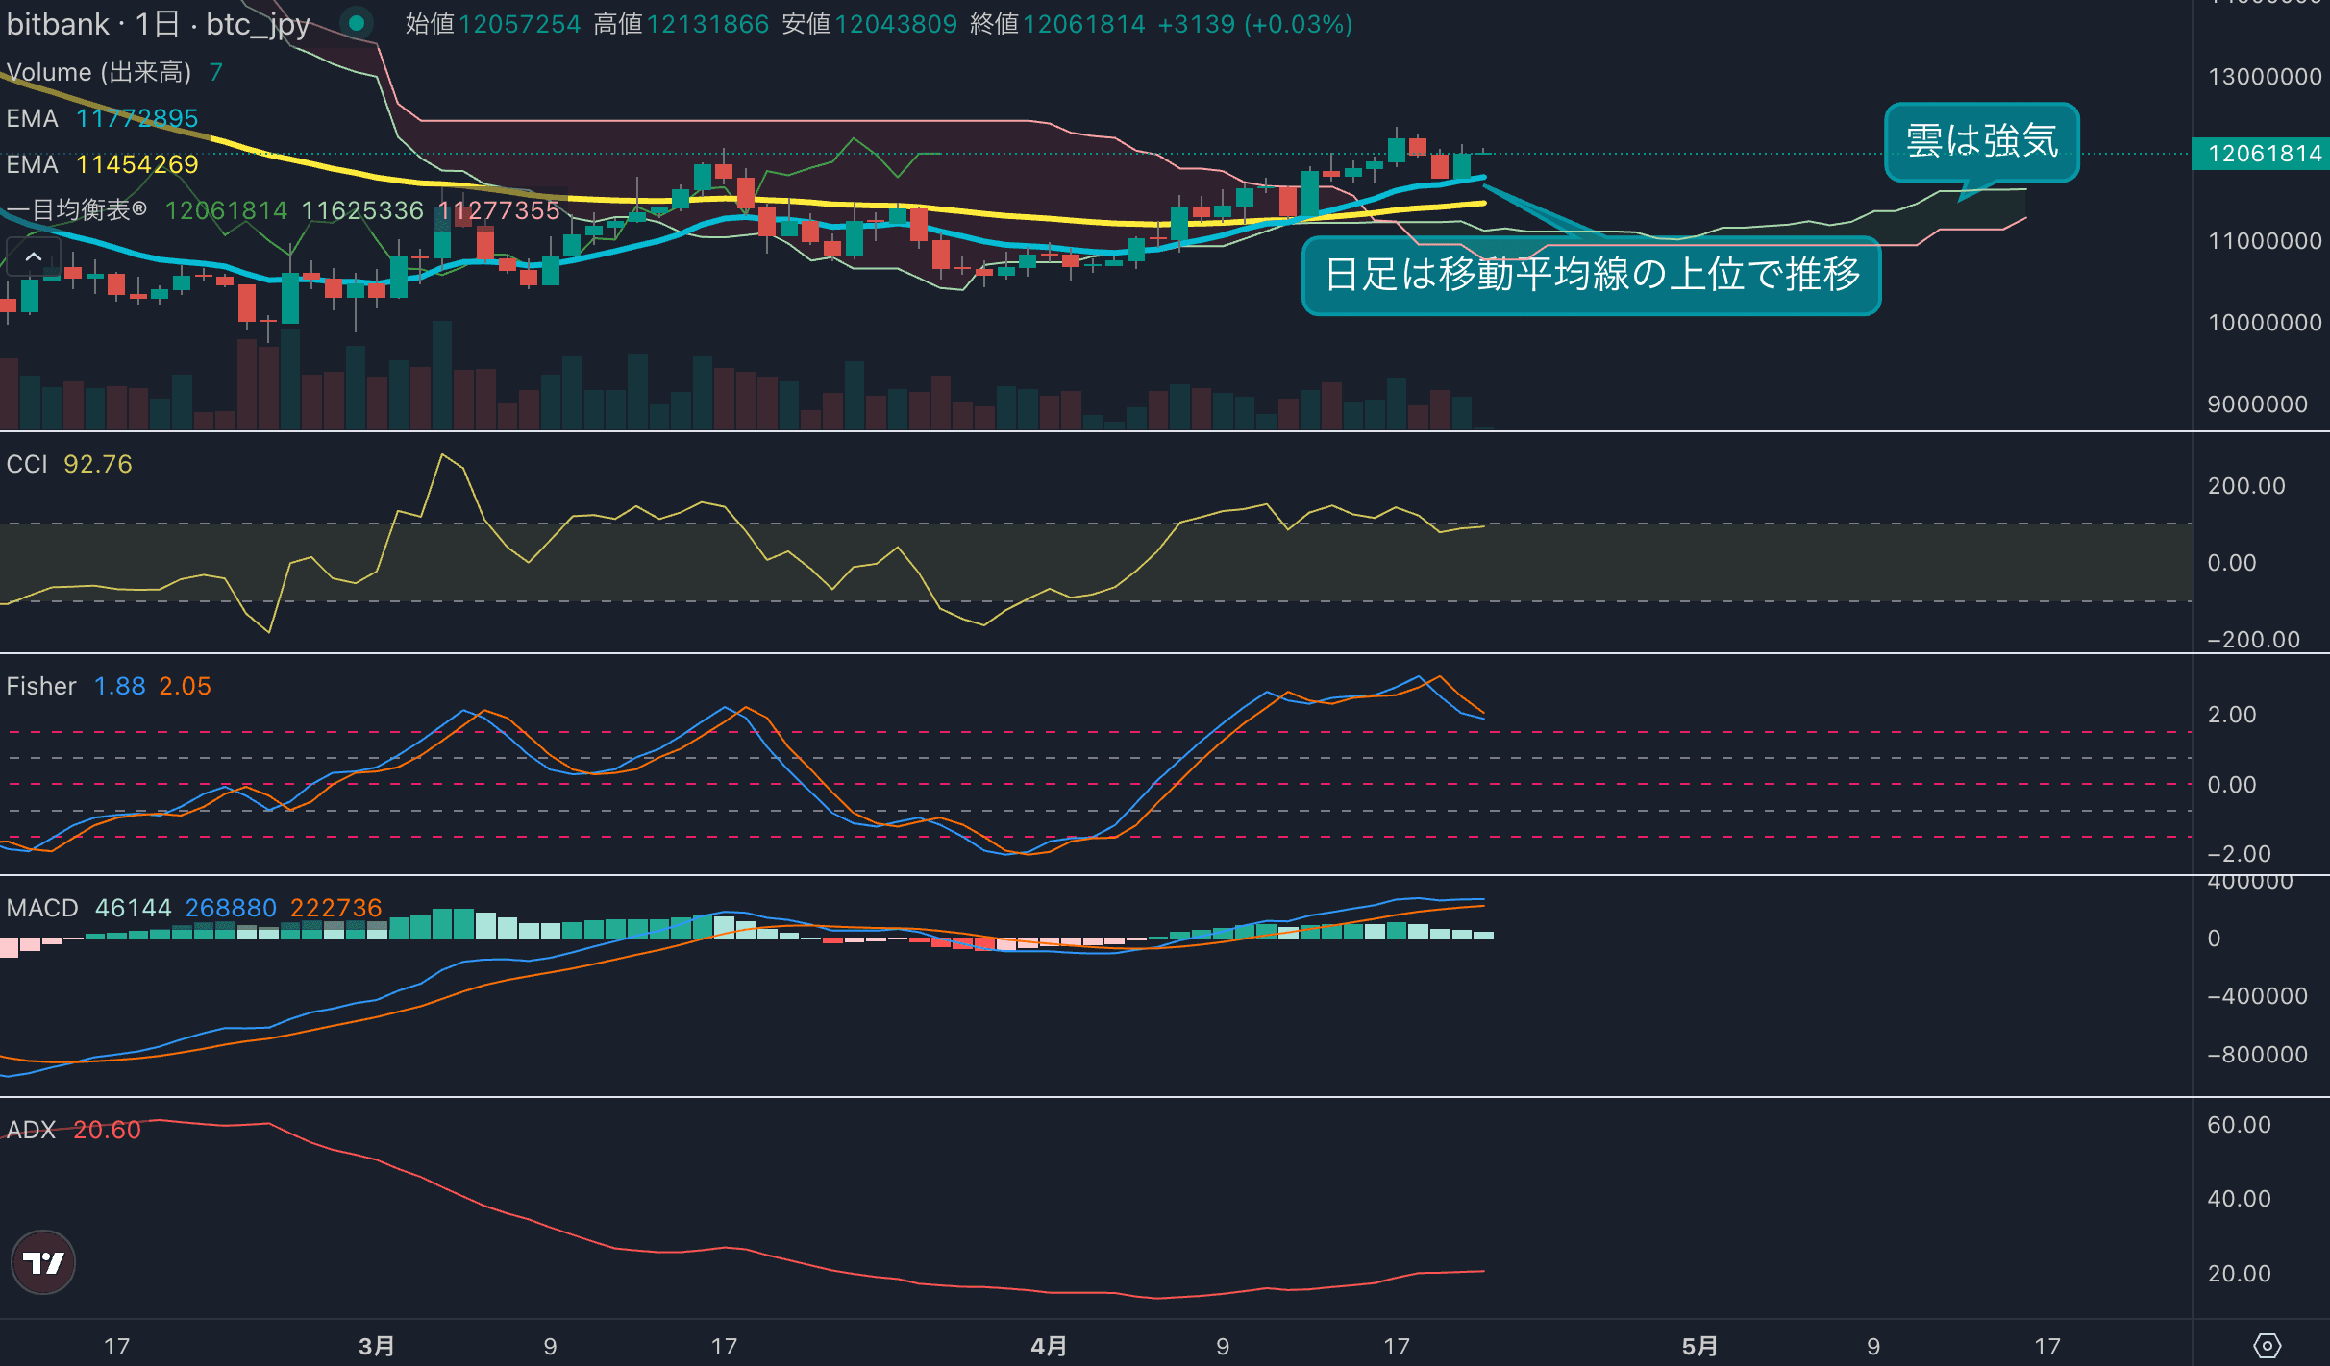Click the 13000000 price axis label
Image resolution: width=2330 pixels, height=1366 pixels.
(2264, 77)
